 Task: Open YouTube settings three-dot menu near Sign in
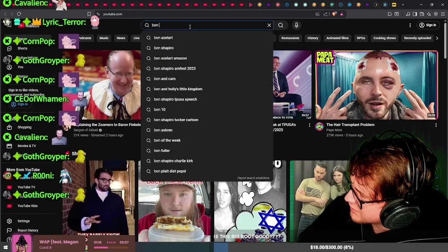(x=410, y=25)
